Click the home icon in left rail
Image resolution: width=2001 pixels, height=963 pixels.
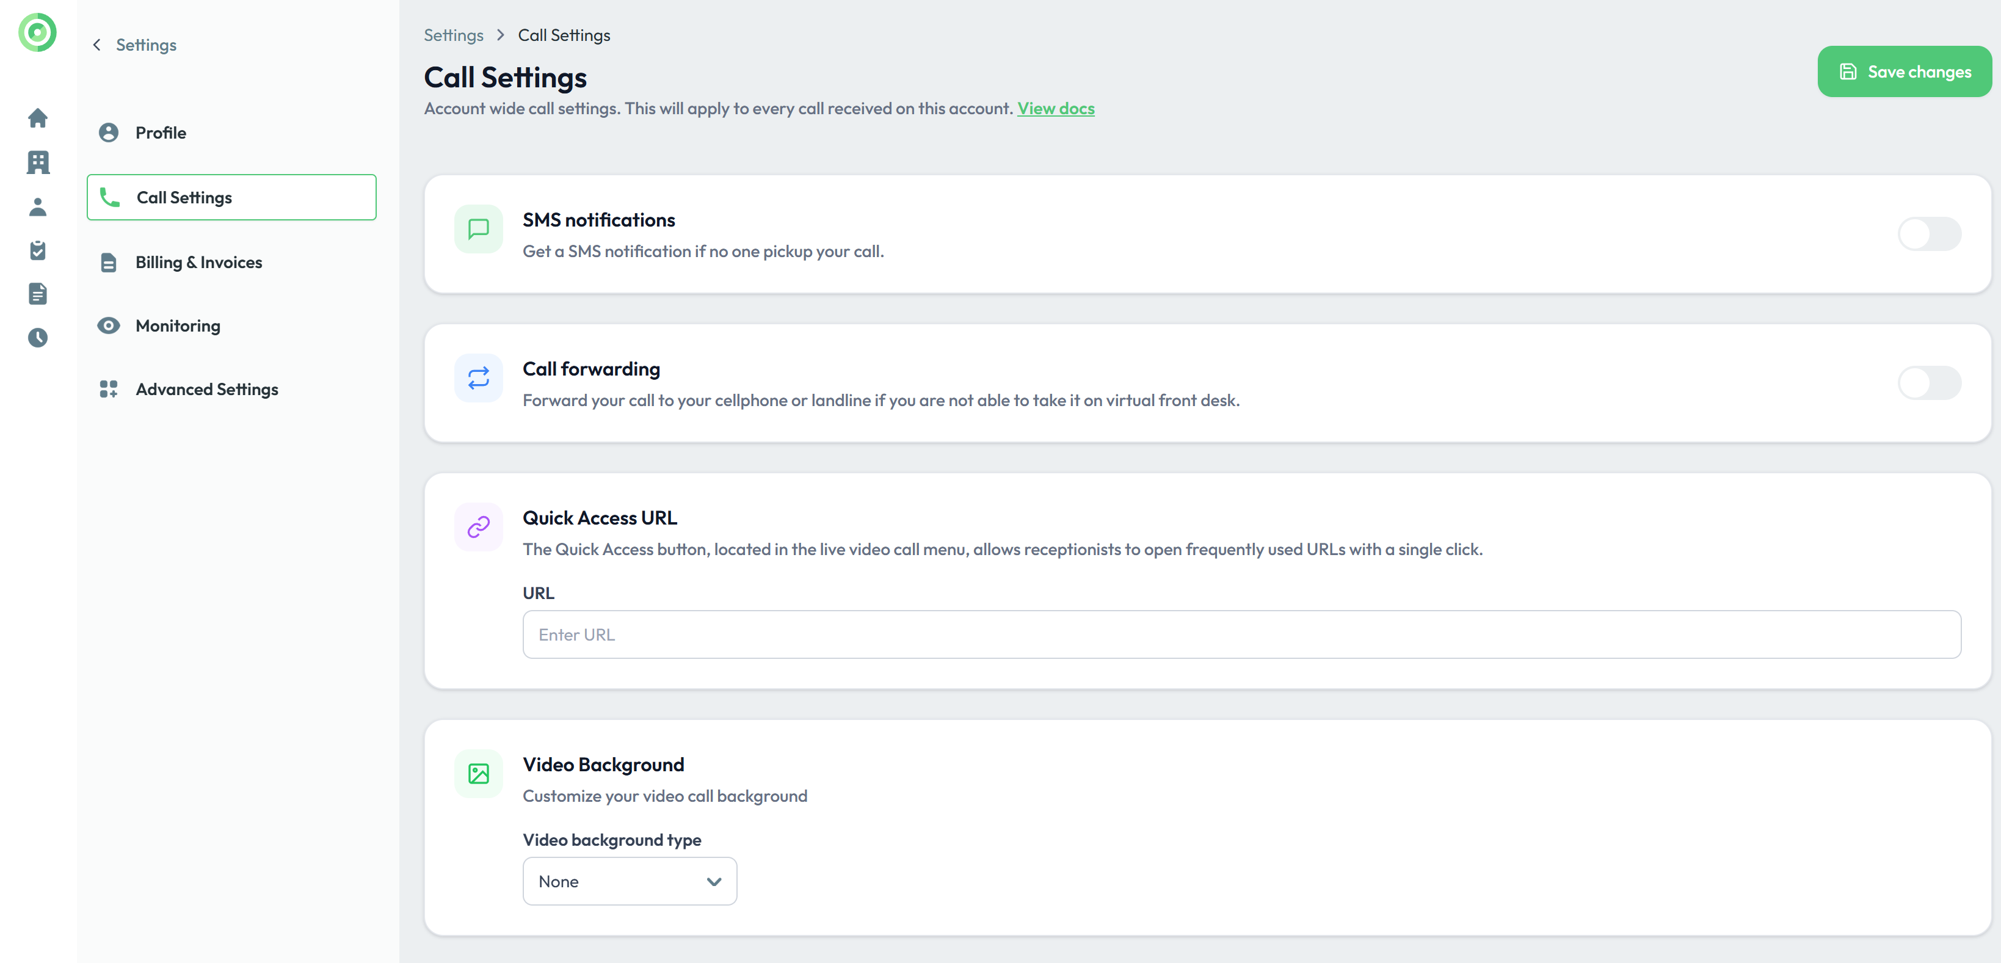(37, 118)
